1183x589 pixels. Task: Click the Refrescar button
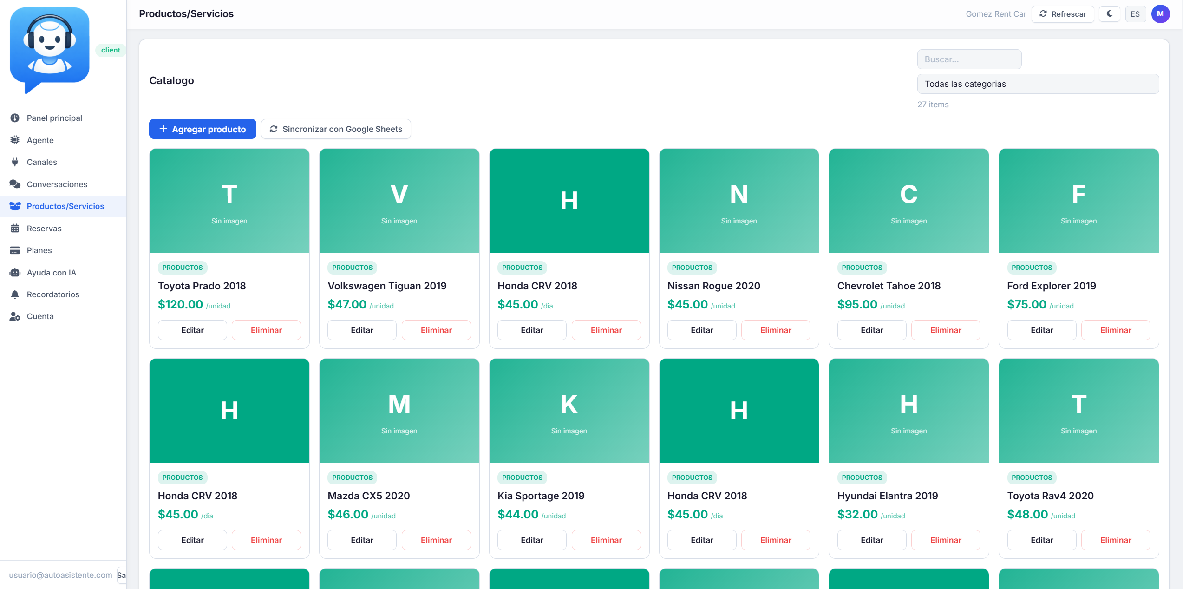pos(1063,14)
